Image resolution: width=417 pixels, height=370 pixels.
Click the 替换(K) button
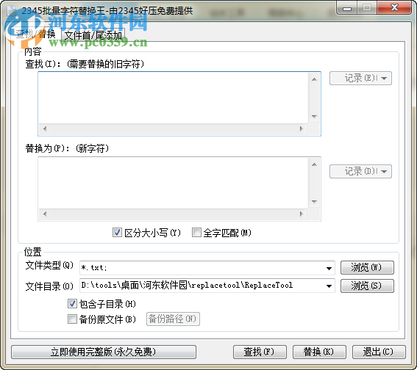(319, 352)
